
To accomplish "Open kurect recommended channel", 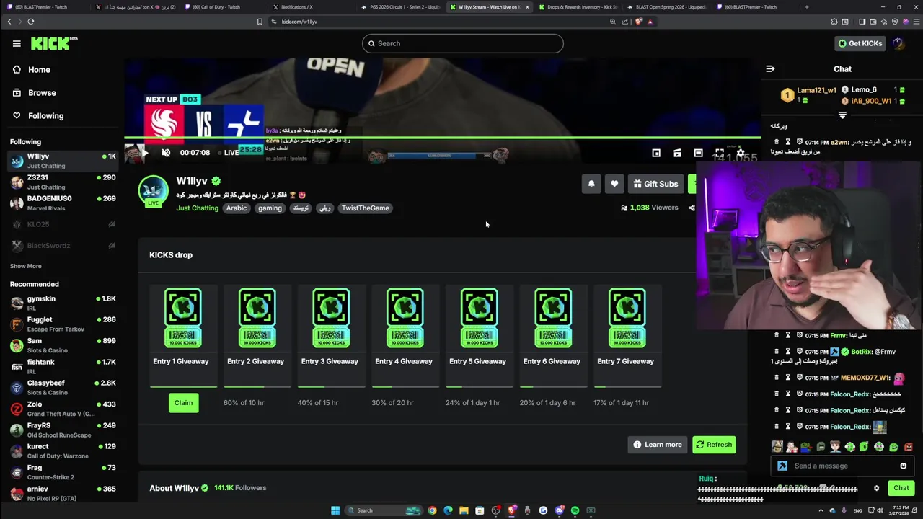I will click(62, 451).
